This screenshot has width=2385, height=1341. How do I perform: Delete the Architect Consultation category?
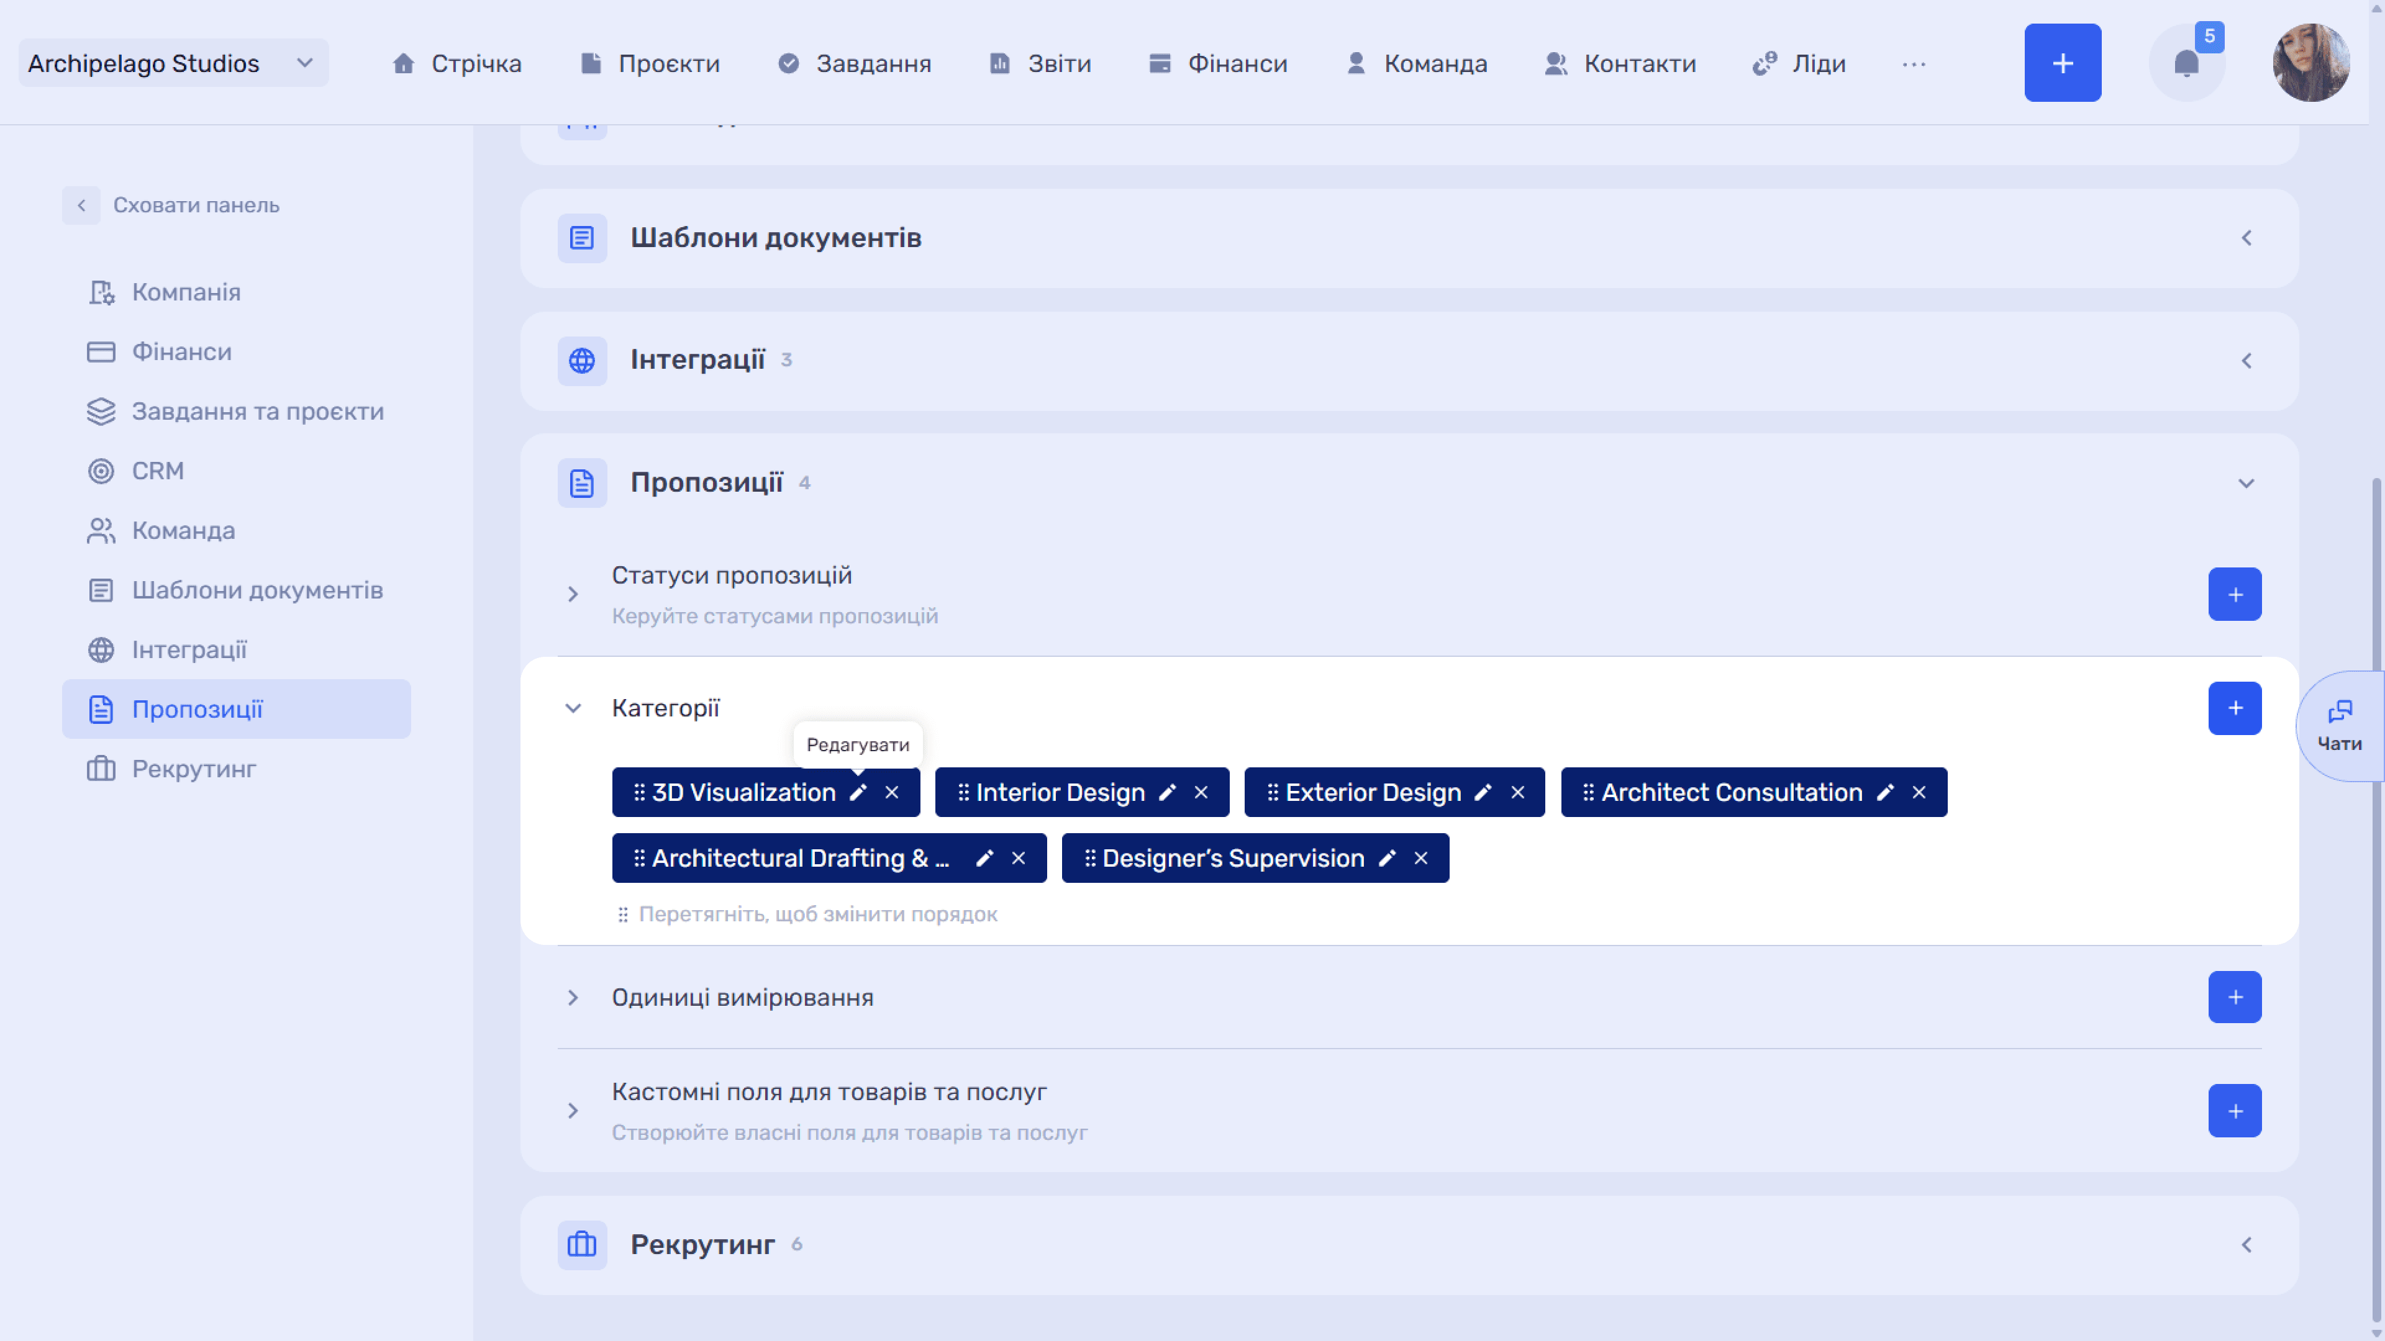pos(1919,792)
